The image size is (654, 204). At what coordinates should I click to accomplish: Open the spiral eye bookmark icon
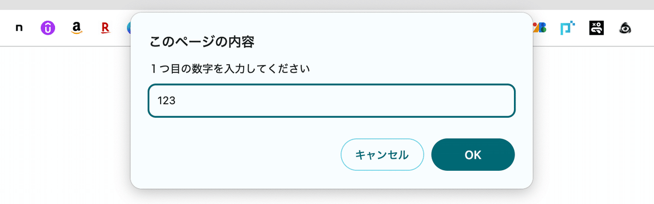[x=625, y=28]
